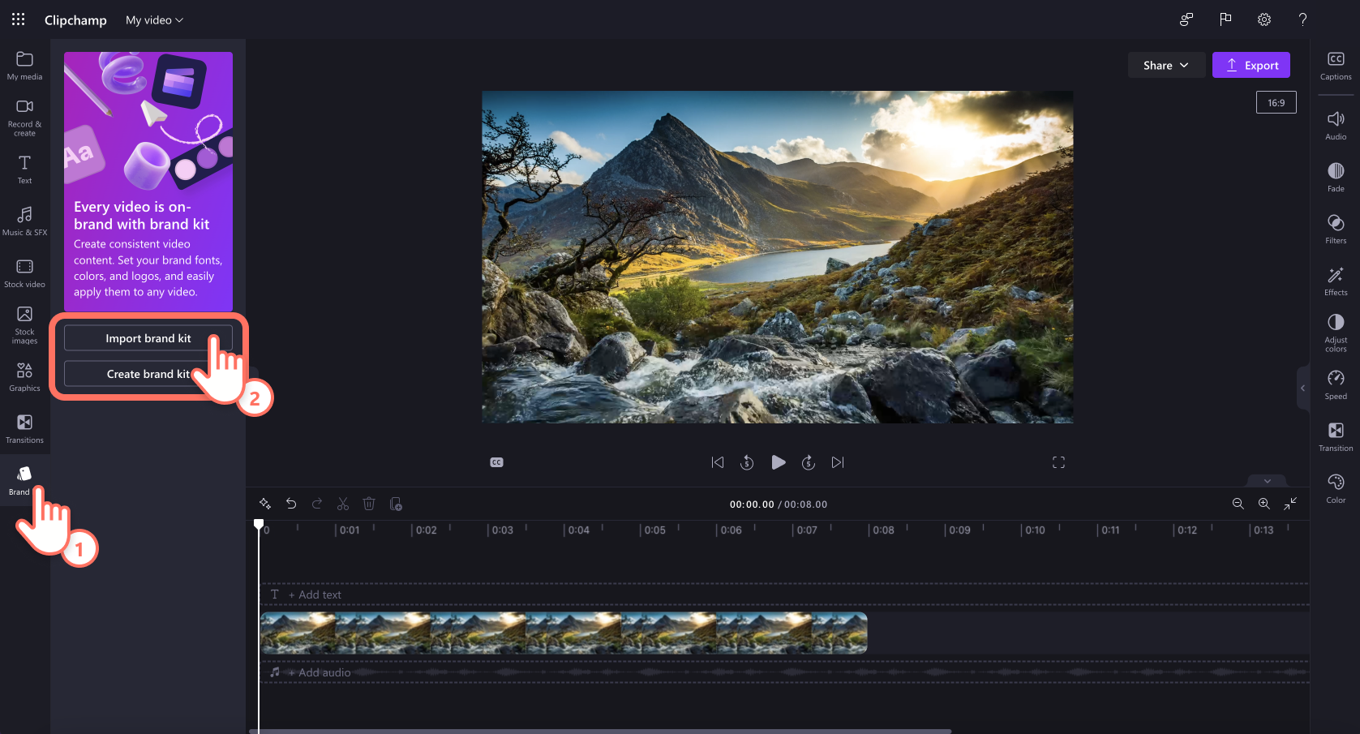
Task: Click the Import brand kit button
Action: pos(148,338)
